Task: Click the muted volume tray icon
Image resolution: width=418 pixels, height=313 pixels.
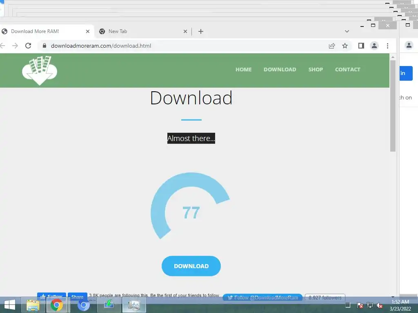Action: coord(380,305)
